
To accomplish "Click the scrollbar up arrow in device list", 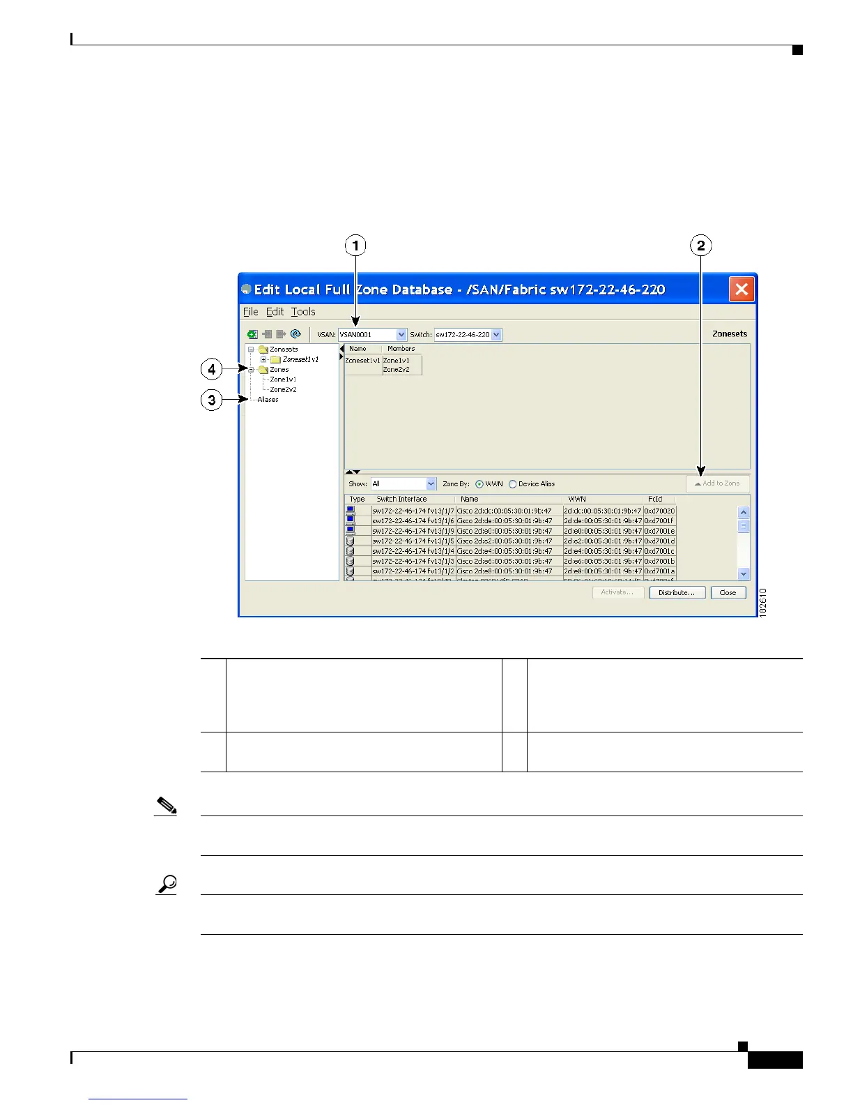I will point(744,512).
